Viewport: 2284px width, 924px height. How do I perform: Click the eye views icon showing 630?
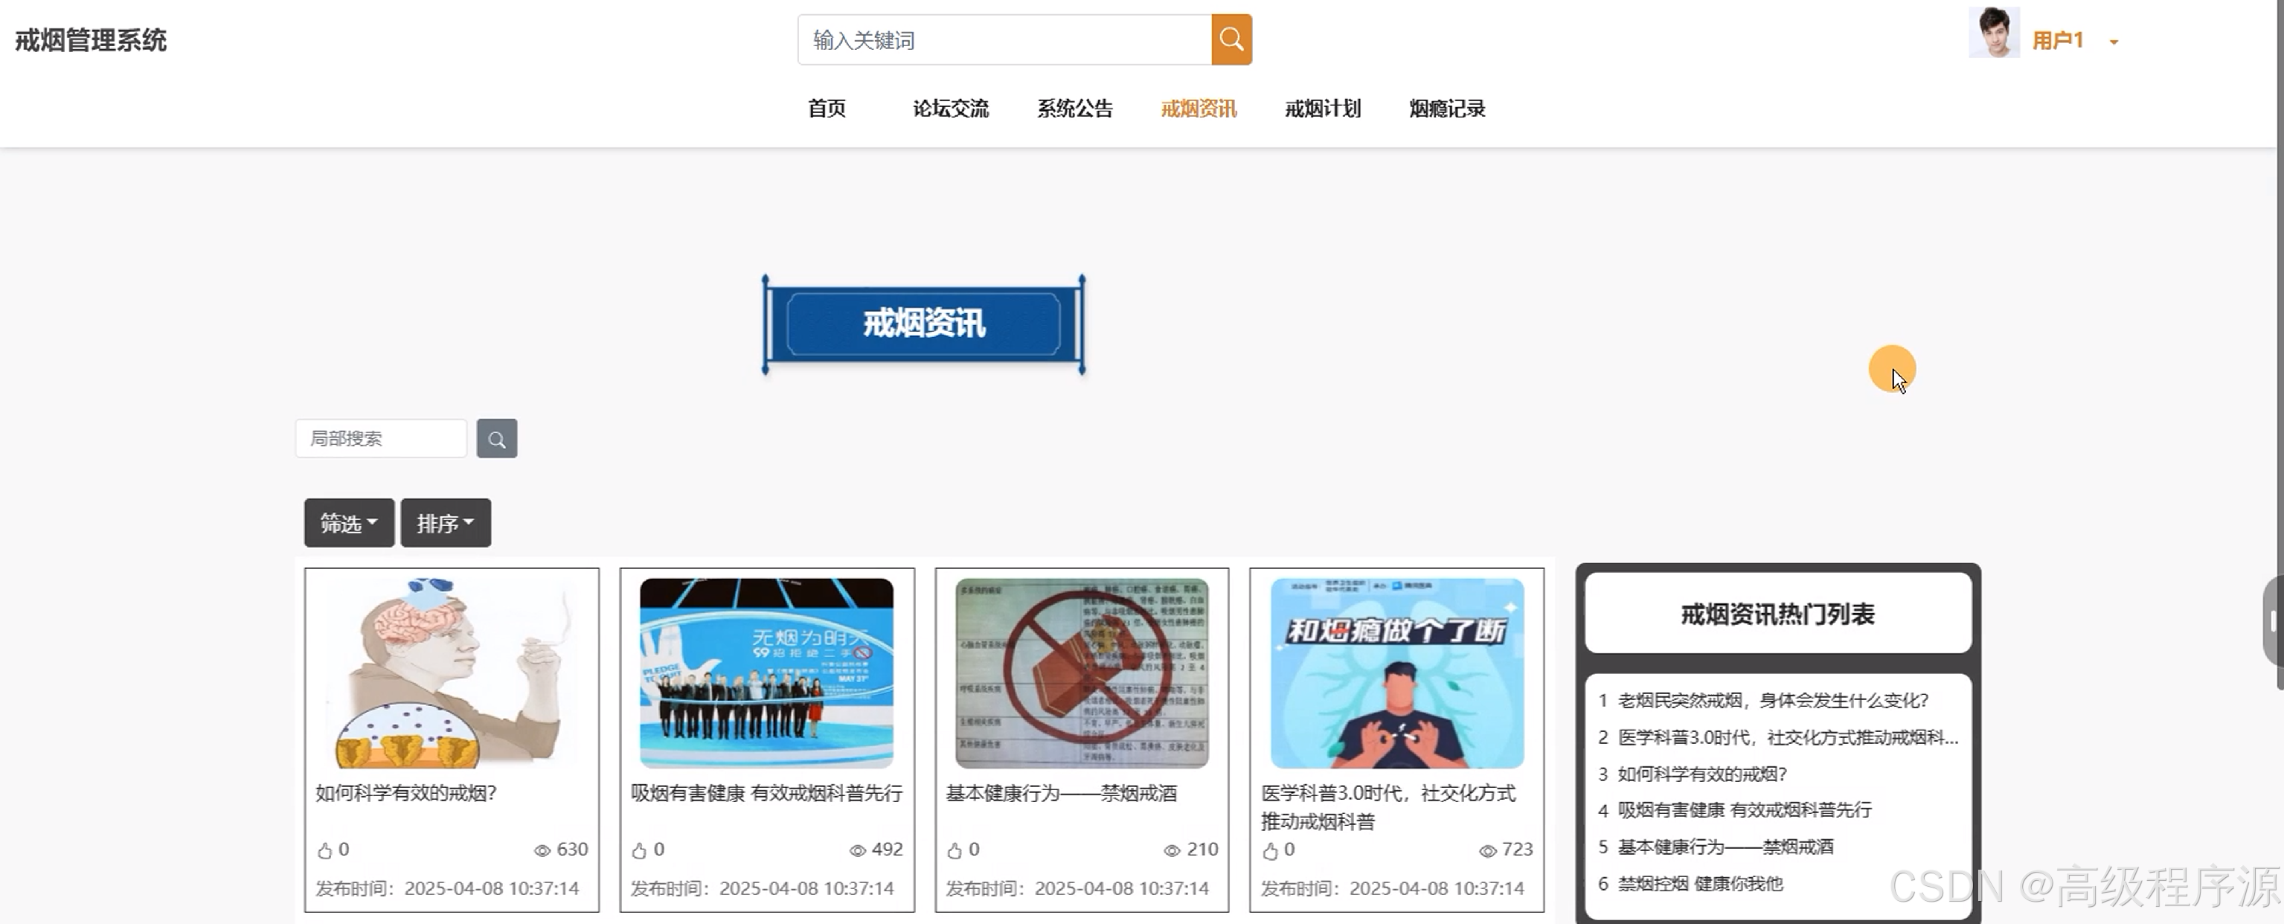pos(542,850)
